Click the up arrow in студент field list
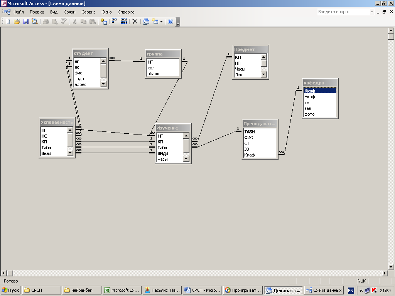Viewport: 395px width, 296px height. coord(103,61)
